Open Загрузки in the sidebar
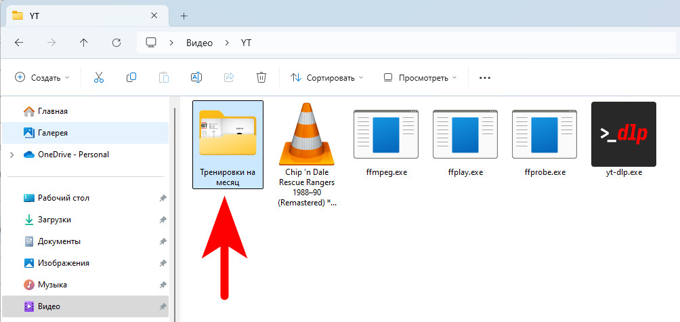680x322 pixels. (x=54, y=220)
